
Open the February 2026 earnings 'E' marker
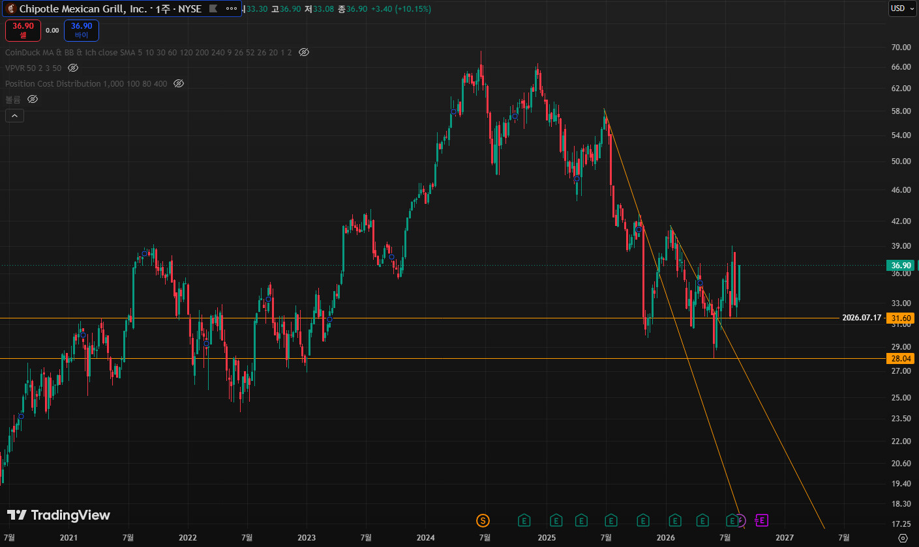click(x=675, y=520)
